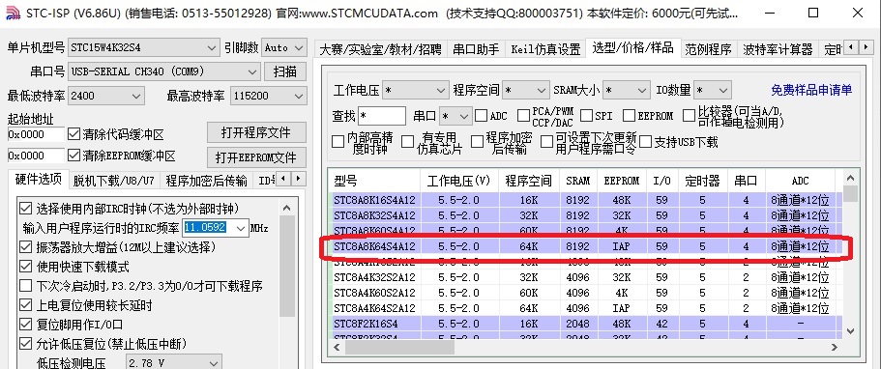Toggle 允许低压复位 checkbox

tap(25, 343)
